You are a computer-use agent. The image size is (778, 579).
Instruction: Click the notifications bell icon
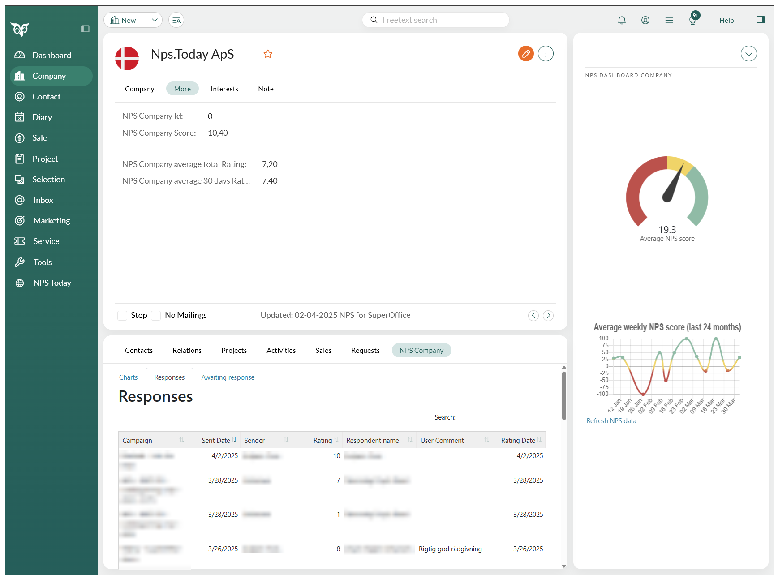click(622, 20)
